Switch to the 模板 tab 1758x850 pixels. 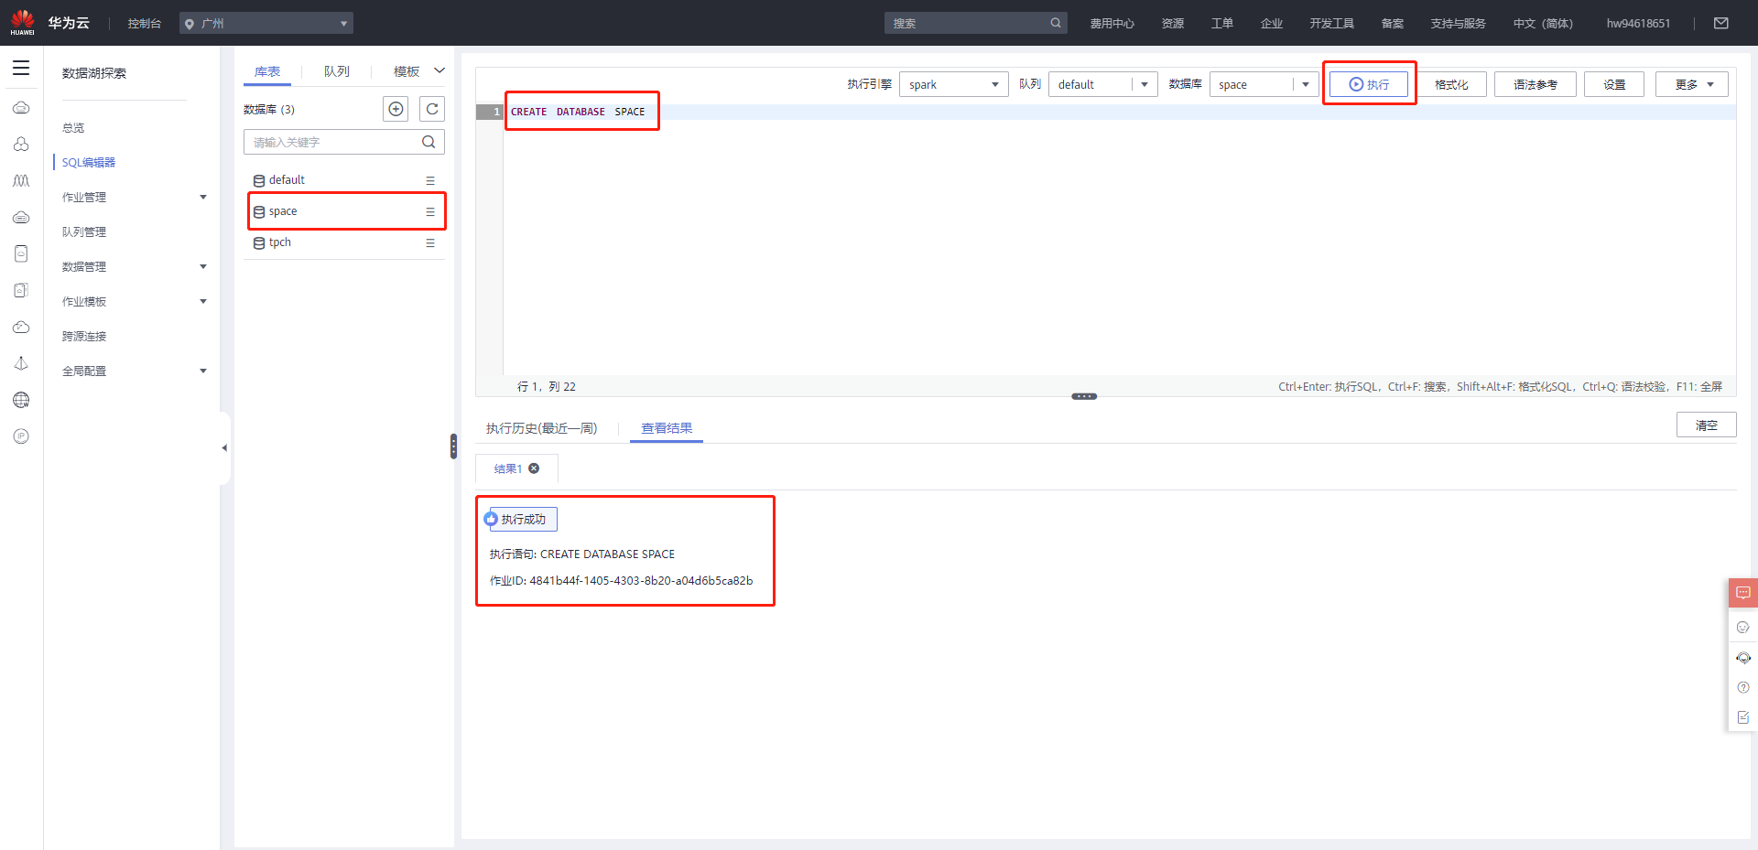point(407,71)
